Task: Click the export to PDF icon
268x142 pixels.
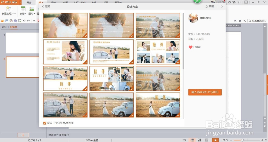Action: (11, 21)
